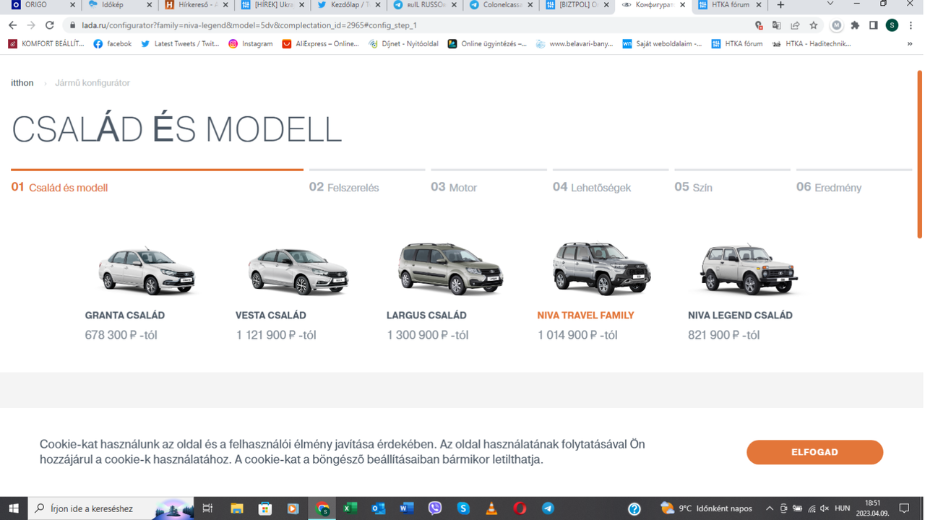Click the itthon breadcrumb link
The image size is (925, 520).
click(x=22, y=83)
